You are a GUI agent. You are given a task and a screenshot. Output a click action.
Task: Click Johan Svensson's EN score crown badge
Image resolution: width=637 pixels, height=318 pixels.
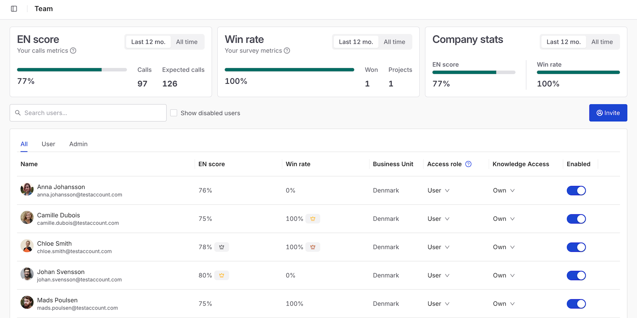[222, 275]
